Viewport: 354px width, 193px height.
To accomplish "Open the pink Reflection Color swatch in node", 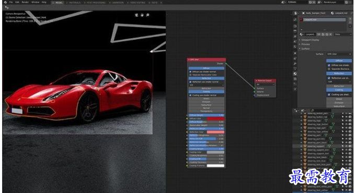I will [215, 132].
